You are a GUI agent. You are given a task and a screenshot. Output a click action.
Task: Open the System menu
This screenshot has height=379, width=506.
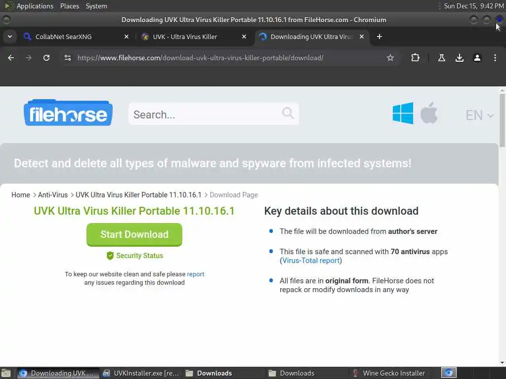[96, 6]
